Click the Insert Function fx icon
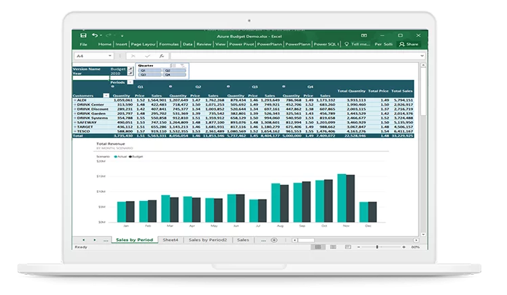Image resolution: width=507 pixels, height=295 pixels. coord(162,56)
